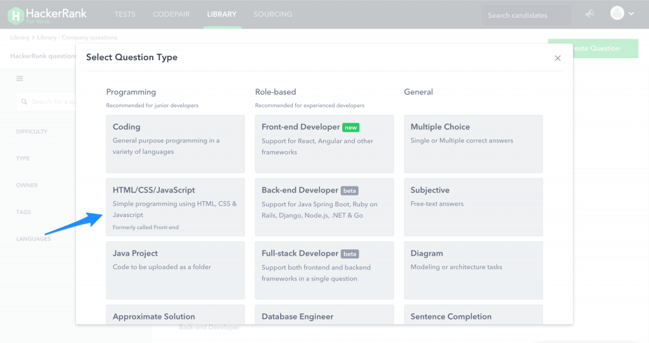Open Library - Company questions breadcrumb
Screen dimensions: 649x343
77,37
